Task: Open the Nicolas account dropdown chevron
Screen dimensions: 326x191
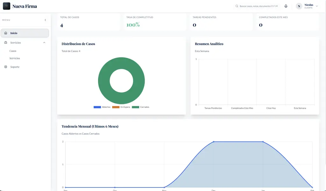Action: point(317,6)
